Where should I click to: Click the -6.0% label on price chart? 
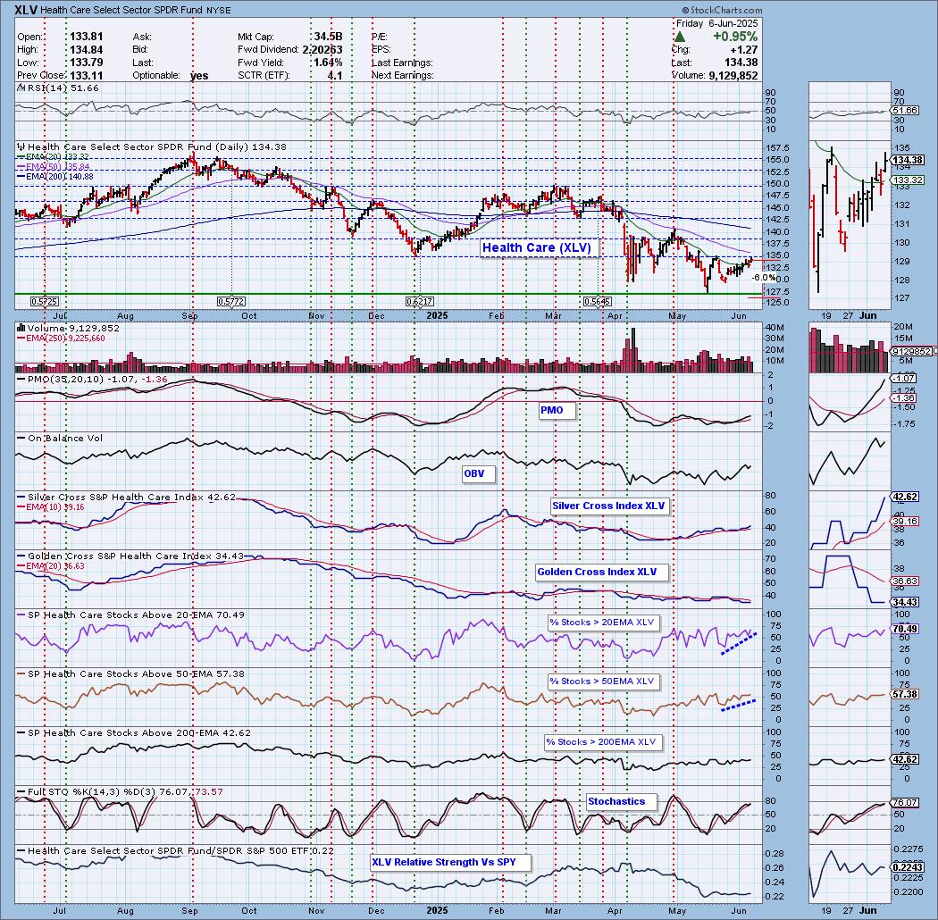tap(763, 278)
